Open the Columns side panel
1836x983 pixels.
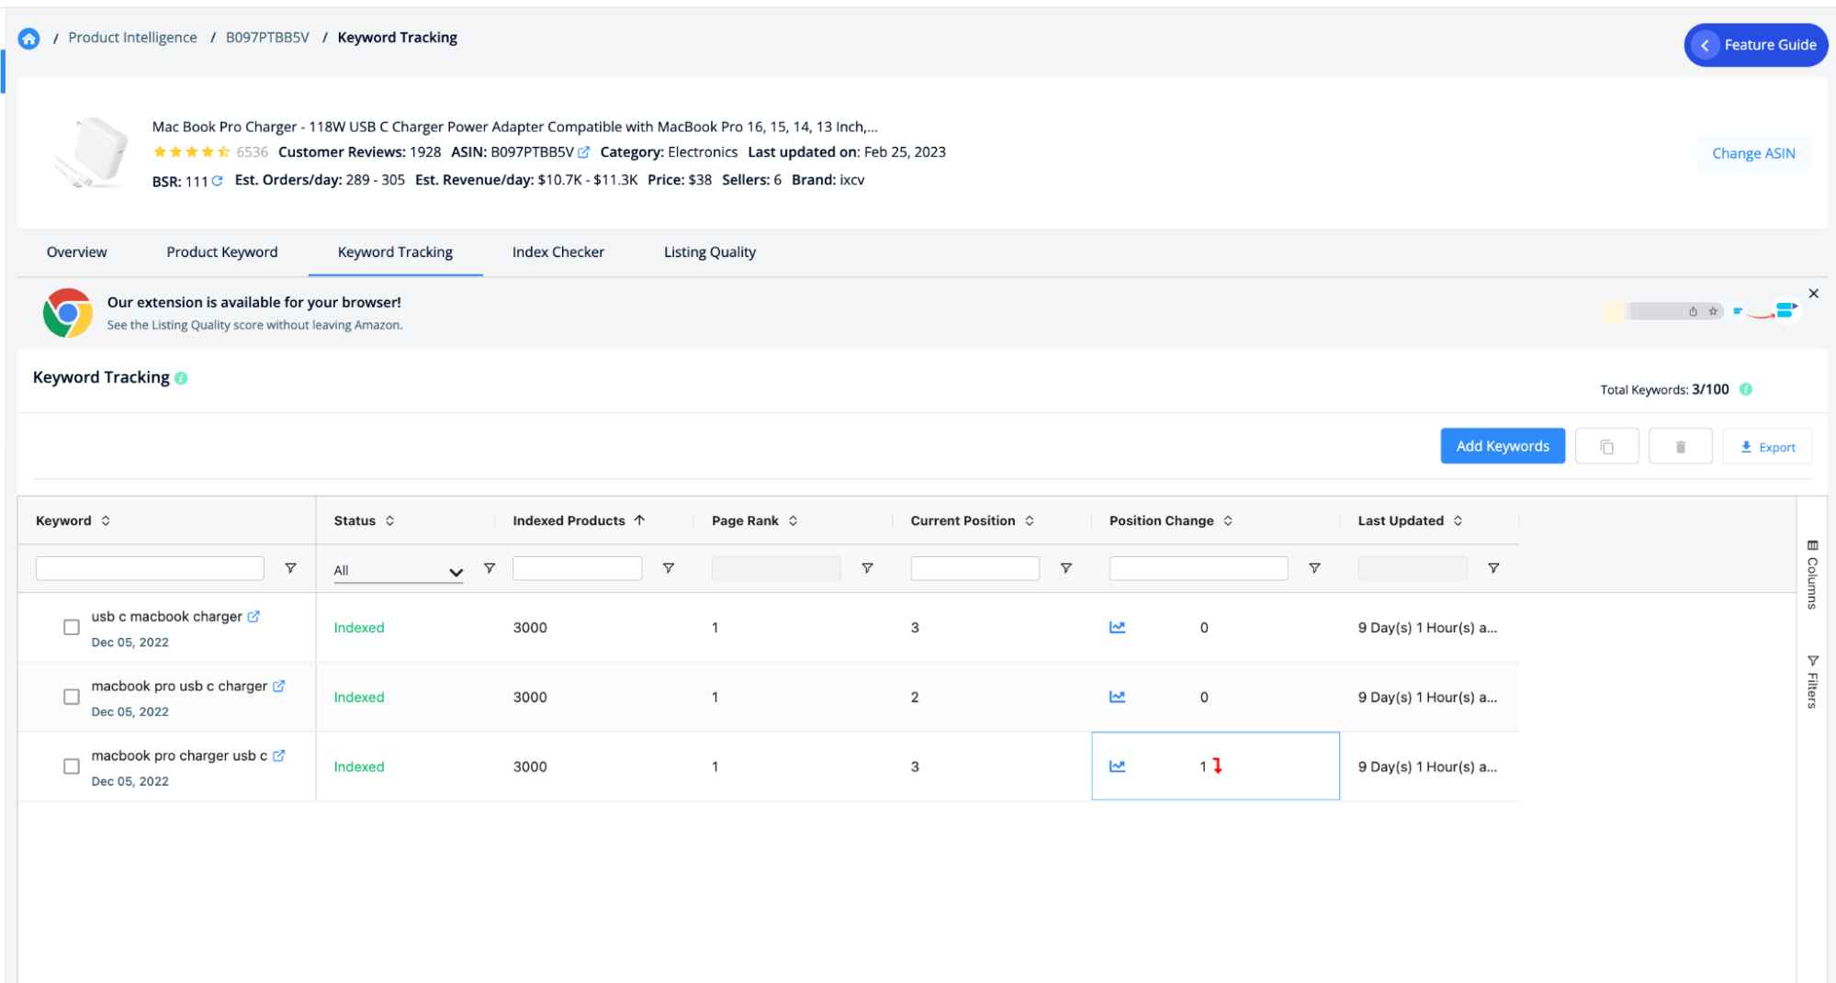point(1812,575)
